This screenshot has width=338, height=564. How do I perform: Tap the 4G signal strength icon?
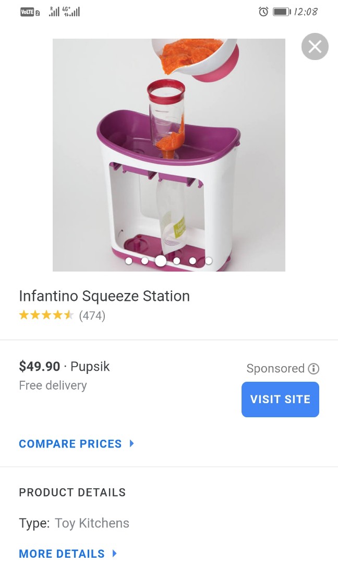tap(71, 11)
